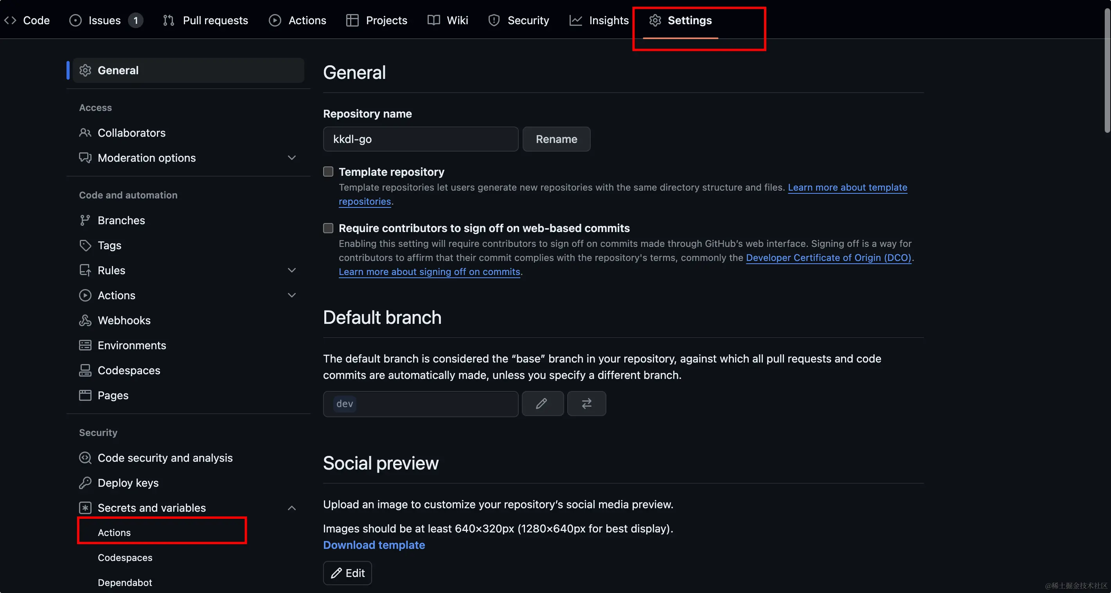Click the Rules icon in sidebar
The height and width of the screenshot is (593, 1111).
[x=85, y=270]
